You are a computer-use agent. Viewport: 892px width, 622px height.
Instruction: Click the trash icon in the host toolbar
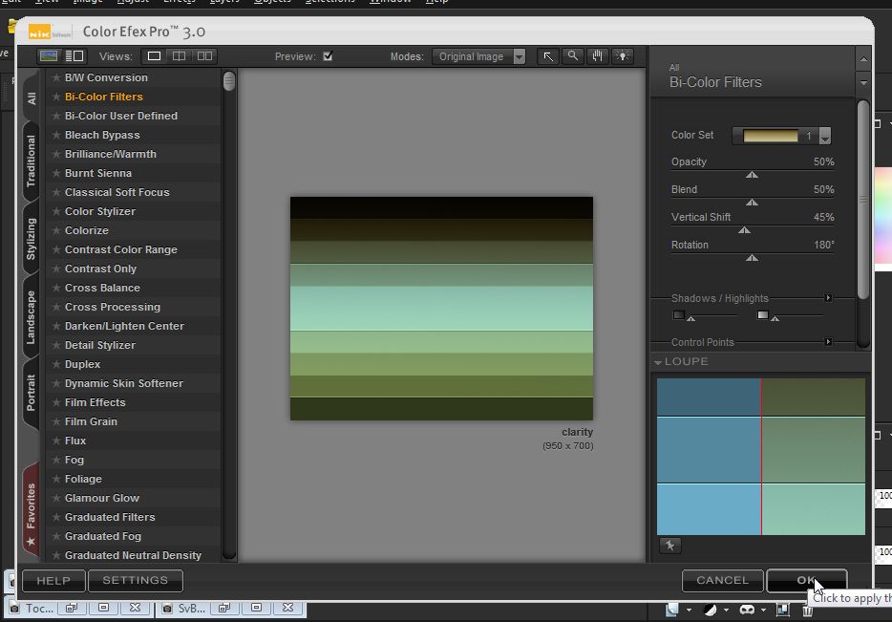point(807,610)
